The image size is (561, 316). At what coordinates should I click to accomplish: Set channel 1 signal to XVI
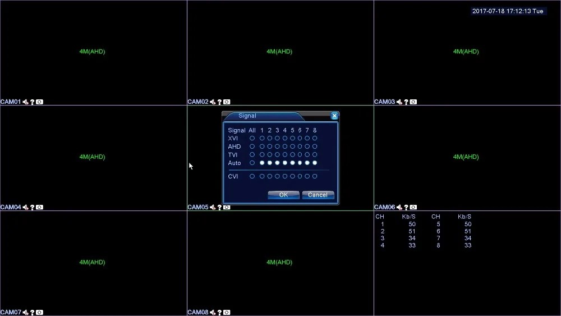(x=262, y=138)
